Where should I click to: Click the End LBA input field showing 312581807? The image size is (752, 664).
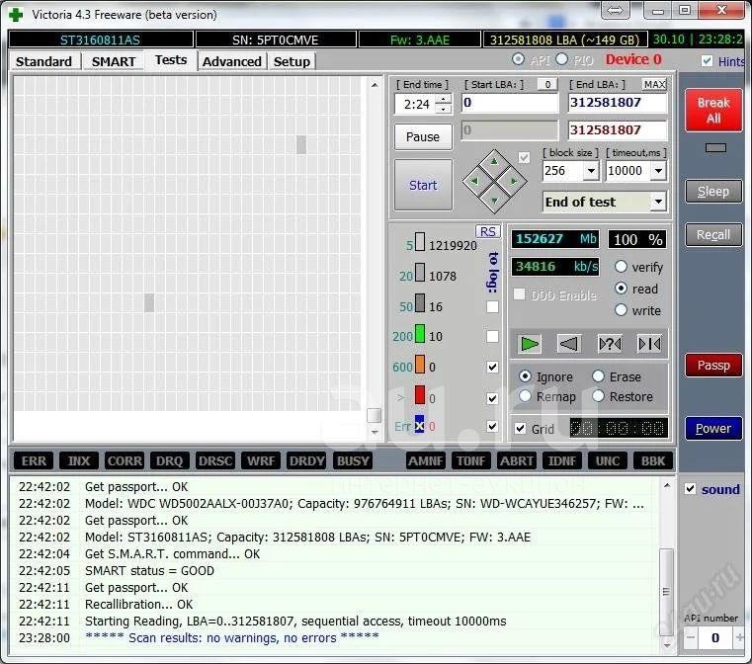(x=618, y=103)
